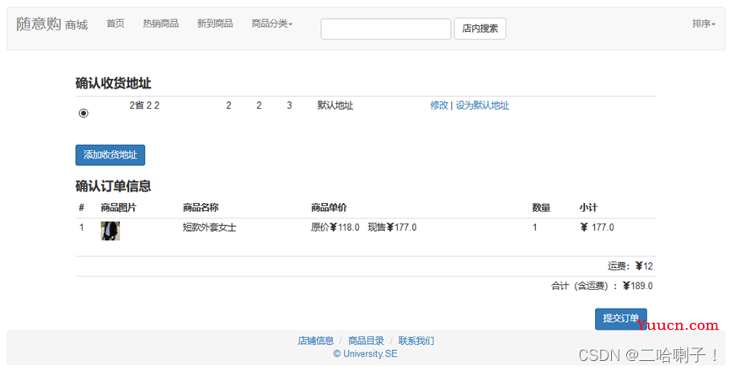The image size is (729, 371).
Task: Click the 小计 column header
Action: click(x=588, y=207)
